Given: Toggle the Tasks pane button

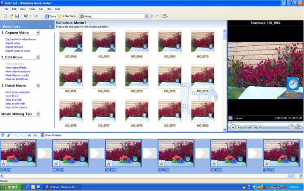Looking at the screenshot, I should (51, 16).
